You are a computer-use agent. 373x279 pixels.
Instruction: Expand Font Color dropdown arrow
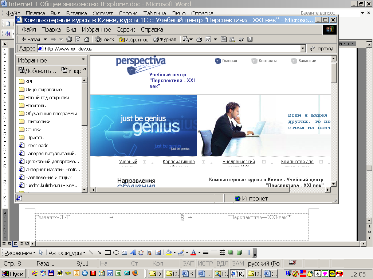[199, 253]
